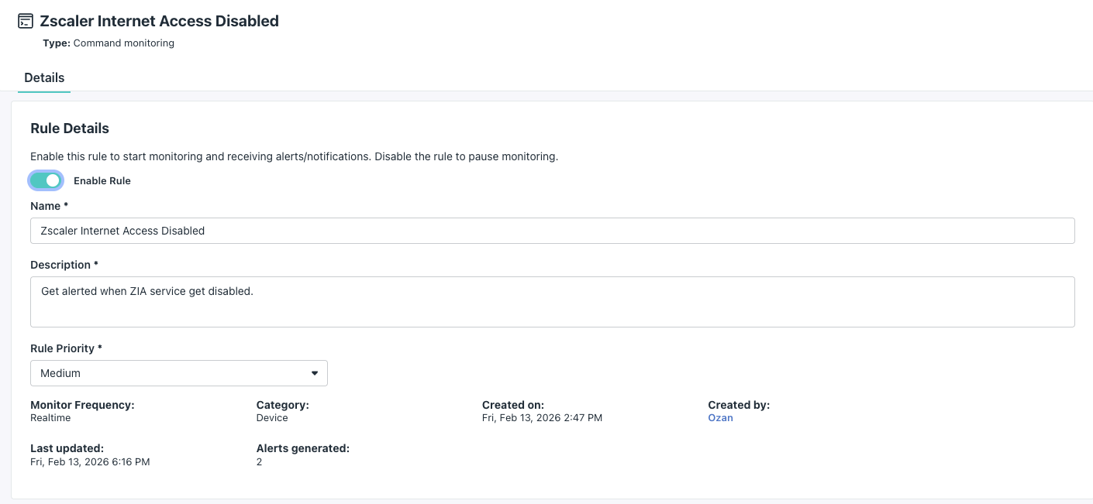Click the command monitoring icon beside the title
The height and width of the screenshot is (504, 1093).
click(x=26, y=22)
